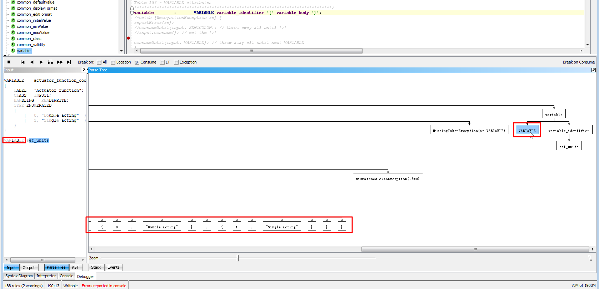The width and height of the screenshot is (599, 289).
Task: Toggle the Input view button
Action: click(11, 267)
